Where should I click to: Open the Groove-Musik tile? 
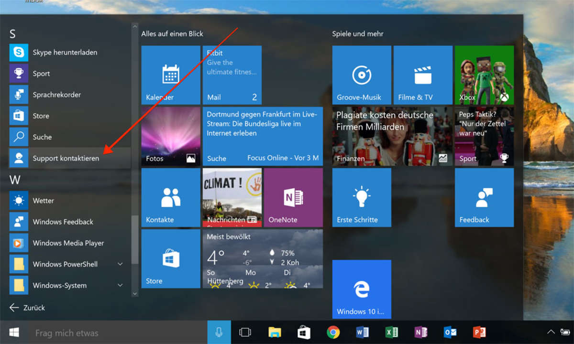pyautogui.click(x=362, y=75)
